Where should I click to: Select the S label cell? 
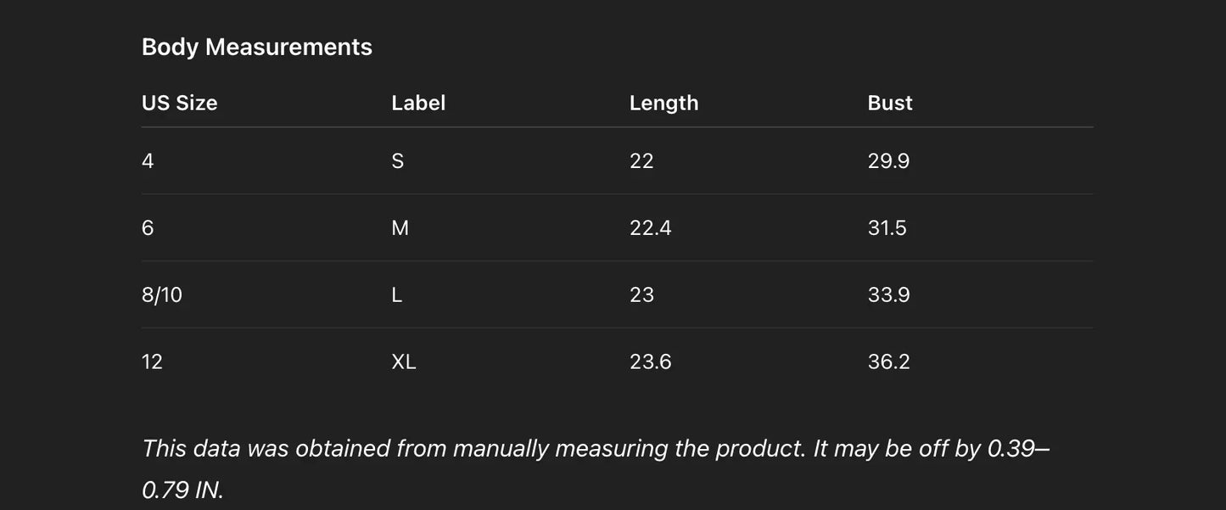397,161
